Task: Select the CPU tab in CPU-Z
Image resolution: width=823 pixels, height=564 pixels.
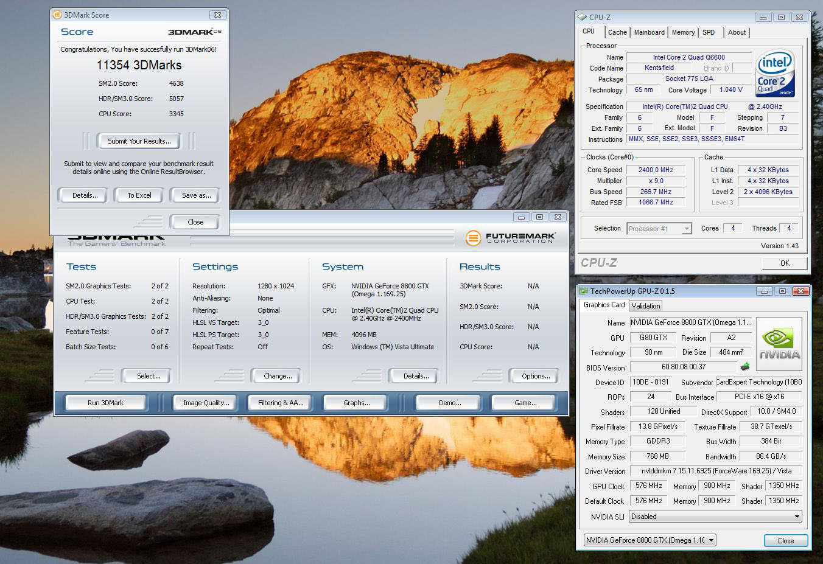Action: (x=589, y=31)
